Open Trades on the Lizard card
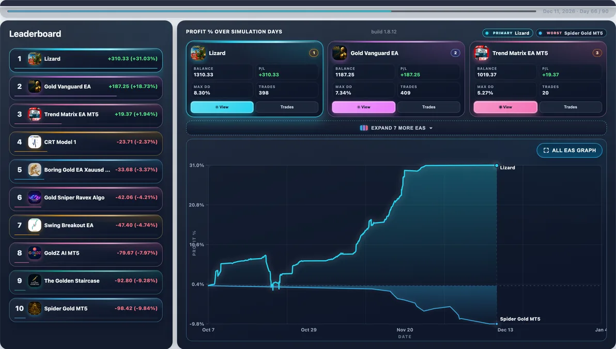Image resolution: width=616 pixels, height=349 pixels. [x=287, y=107]
